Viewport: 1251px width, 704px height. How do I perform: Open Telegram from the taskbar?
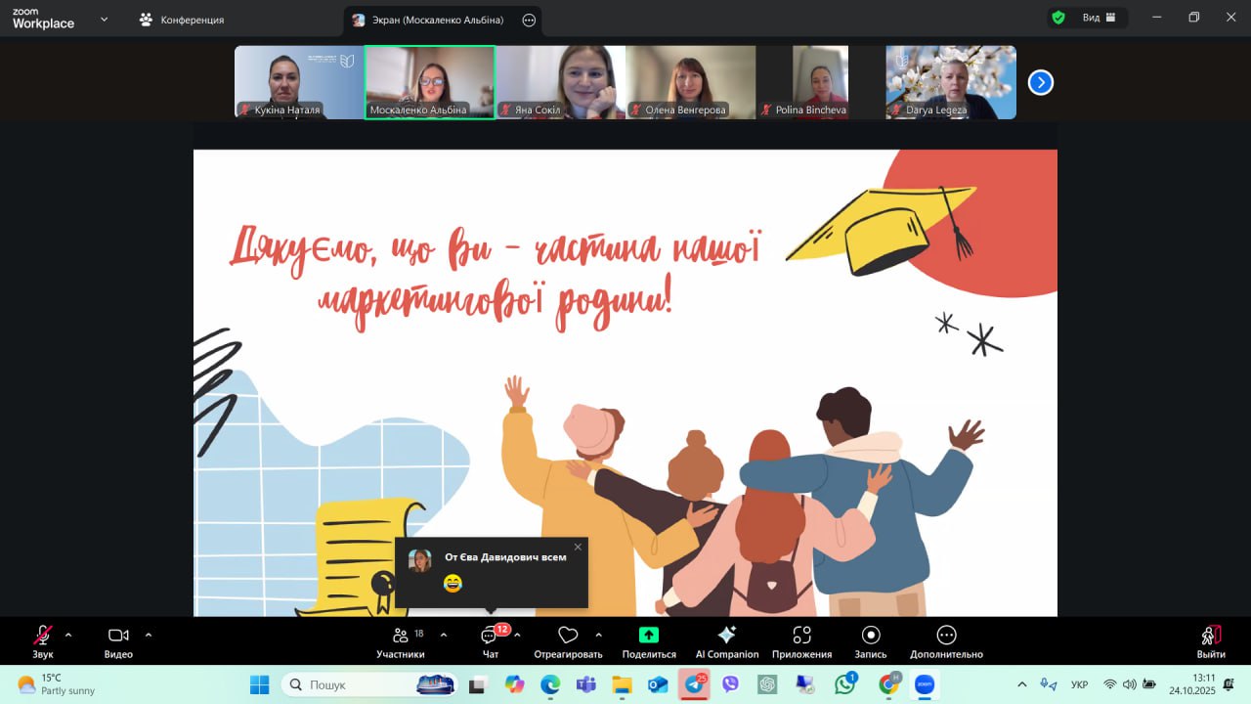pos(695,684)
